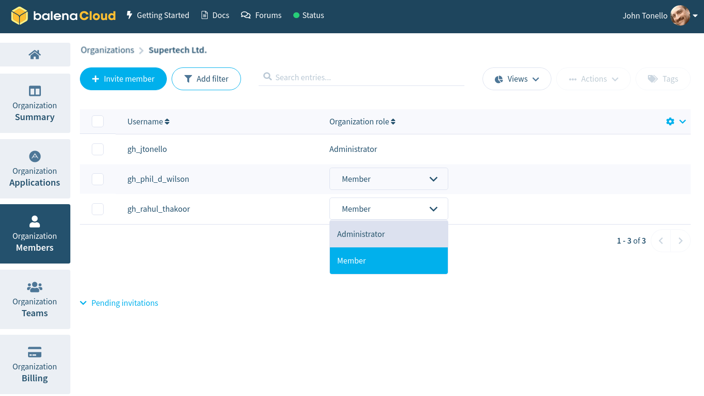Viewport: 704px width, 396px height.
Task: Click the balenaCloud logo
Action: pyautogui.click(x=63, y=16)
